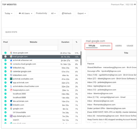
Task: Click the Google icon beside docs.google.com
Action: (11, 53)
